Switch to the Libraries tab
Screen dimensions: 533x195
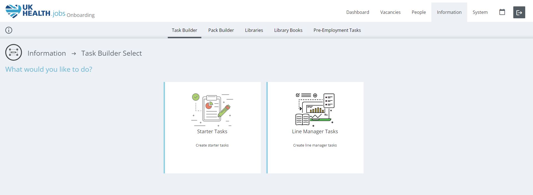coord(254,30)
